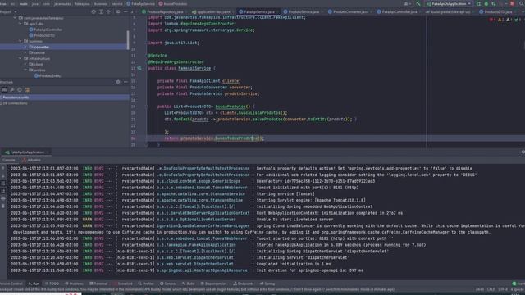Image resolution: width=525 pixels, height=295 pixels.
Task: Toggle the circle icon in Structure toolbar
Action: click(20, 89)
